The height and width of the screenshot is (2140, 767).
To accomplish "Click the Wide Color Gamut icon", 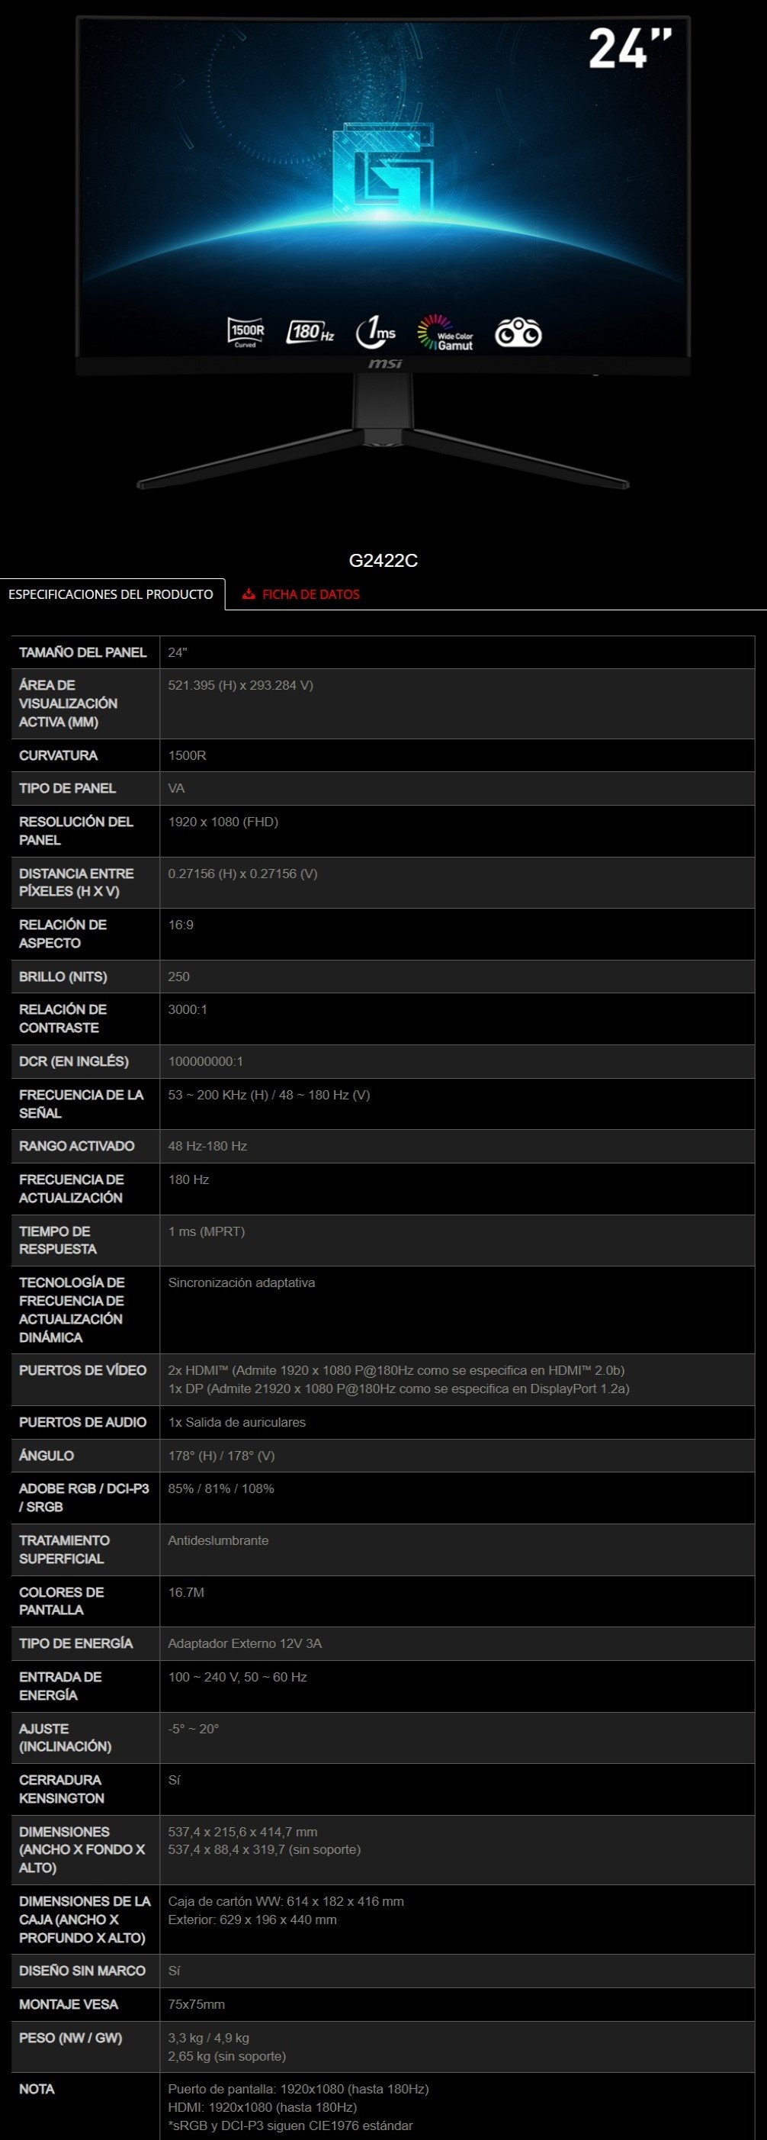I will coord(445,333).
